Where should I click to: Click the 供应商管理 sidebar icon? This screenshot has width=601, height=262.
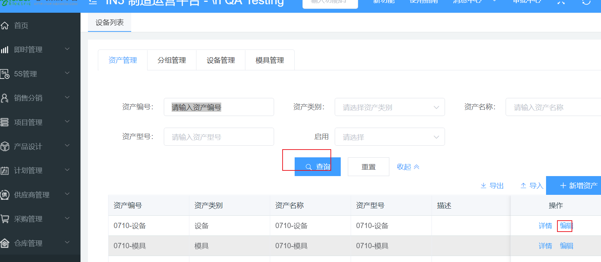pyautogui.click(x=5, y=195)
